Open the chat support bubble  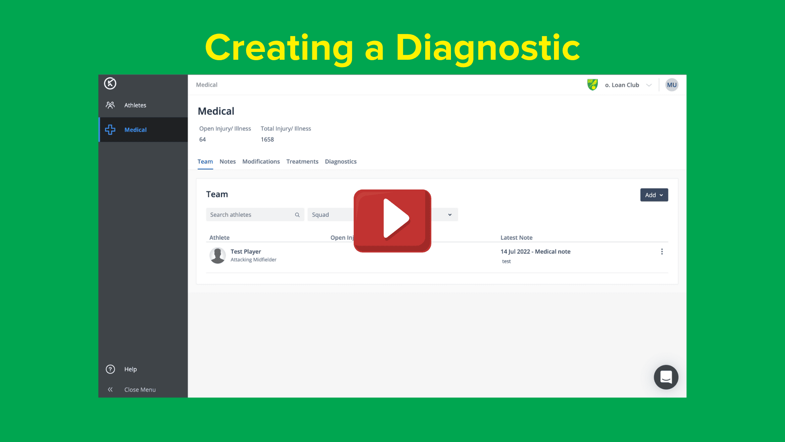tap(666, 377)
